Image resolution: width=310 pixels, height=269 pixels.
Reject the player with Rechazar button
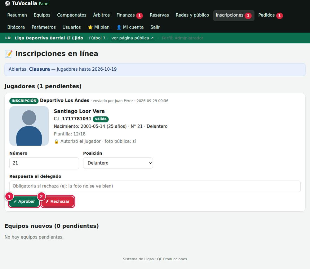[58, 201]
